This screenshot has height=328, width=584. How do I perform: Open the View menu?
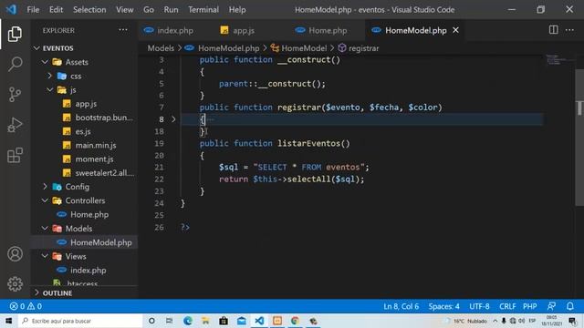coord(124,10)
